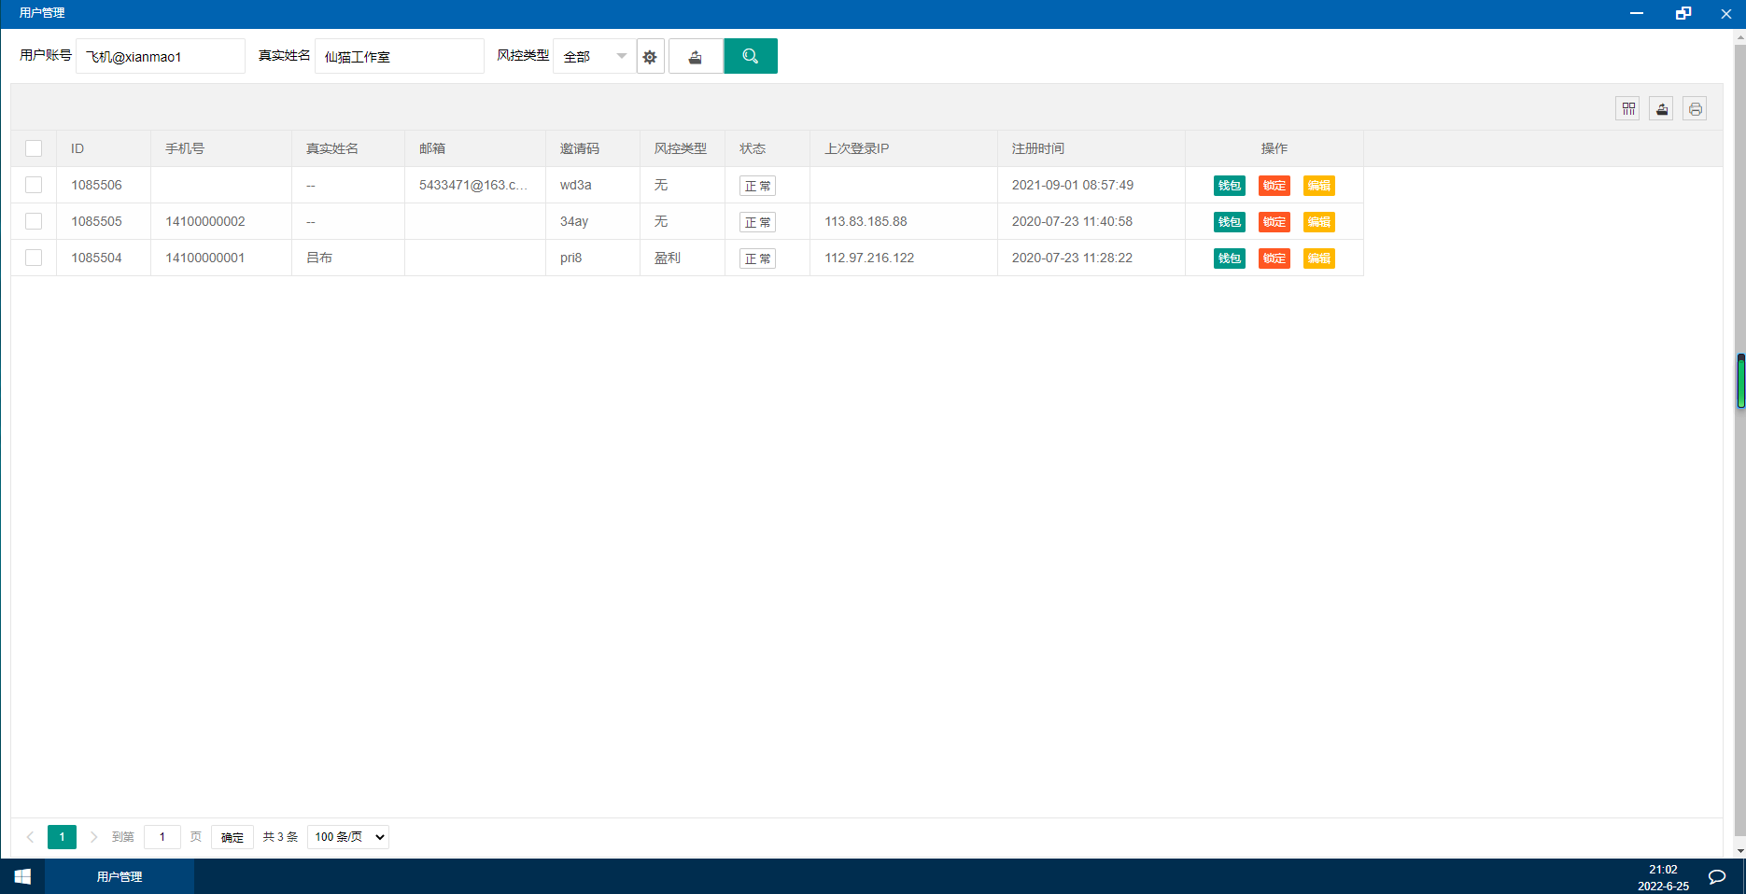Open the gear settings icon beside risk type
The image size is (1746, 894).
(x=650, y=56)
